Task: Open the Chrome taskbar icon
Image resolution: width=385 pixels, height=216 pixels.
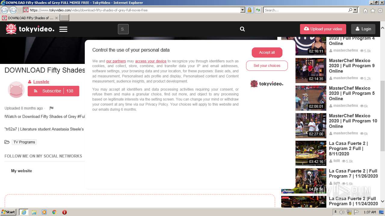Action: [x=54, y=212]
